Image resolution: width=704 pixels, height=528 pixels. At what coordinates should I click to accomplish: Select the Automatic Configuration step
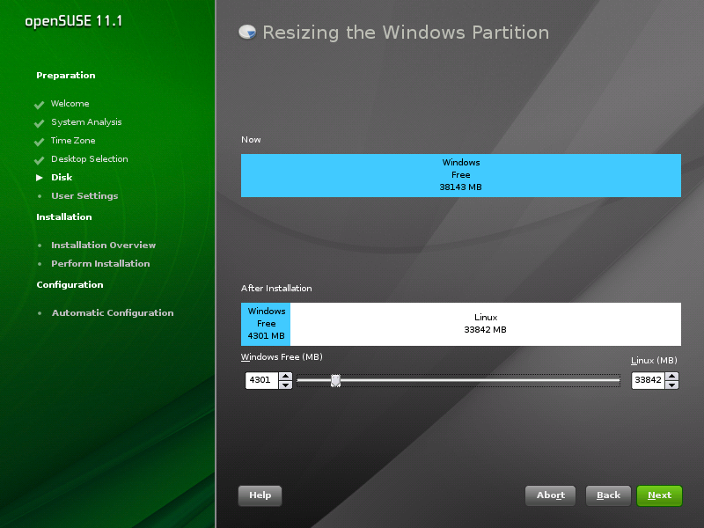(x=113, y=313)
